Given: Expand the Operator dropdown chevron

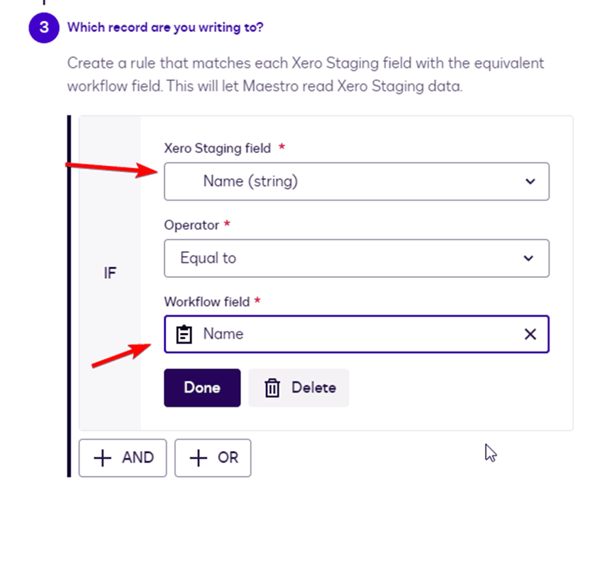Looking at the screenshot, I should pyautogui.click(x=529, y=258).
